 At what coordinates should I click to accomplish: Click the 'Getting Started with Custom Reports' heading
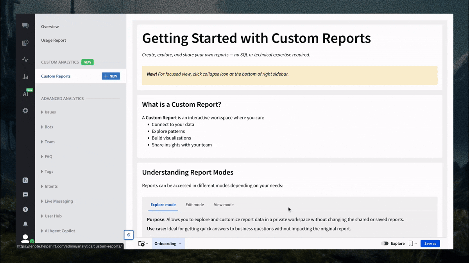[x=256, y=38]
